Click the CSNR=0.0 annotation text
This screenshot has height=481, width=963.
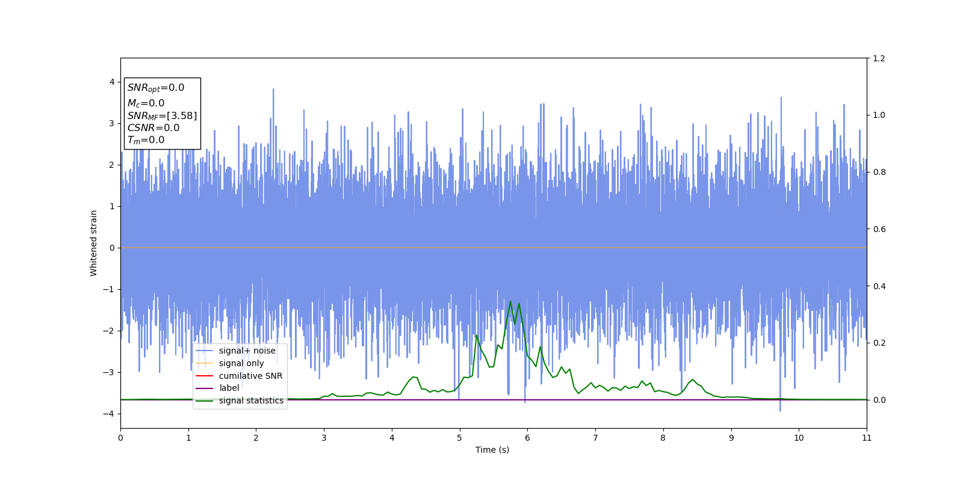153,128
